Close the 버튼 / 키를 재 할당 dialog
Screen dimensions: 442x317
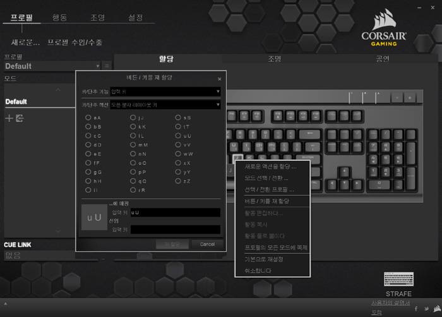220,79
